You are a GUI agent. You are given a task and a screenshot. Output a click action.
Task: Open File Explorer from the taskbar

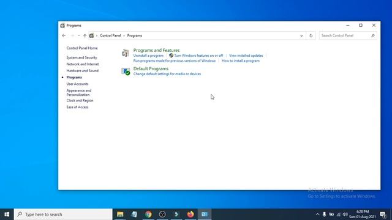click(x=120, y=215)
